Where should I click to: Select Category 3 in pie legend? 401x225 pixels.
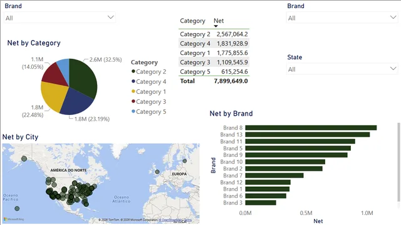148,101
